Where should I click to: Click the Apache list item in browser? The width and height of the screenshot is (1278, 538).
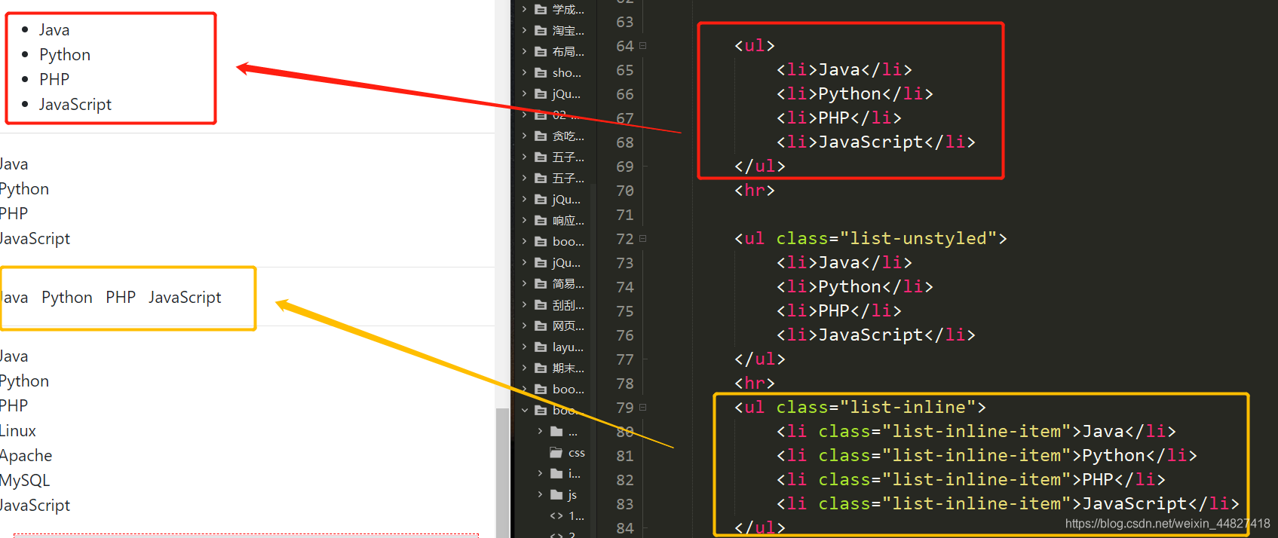tap(26, 456)
